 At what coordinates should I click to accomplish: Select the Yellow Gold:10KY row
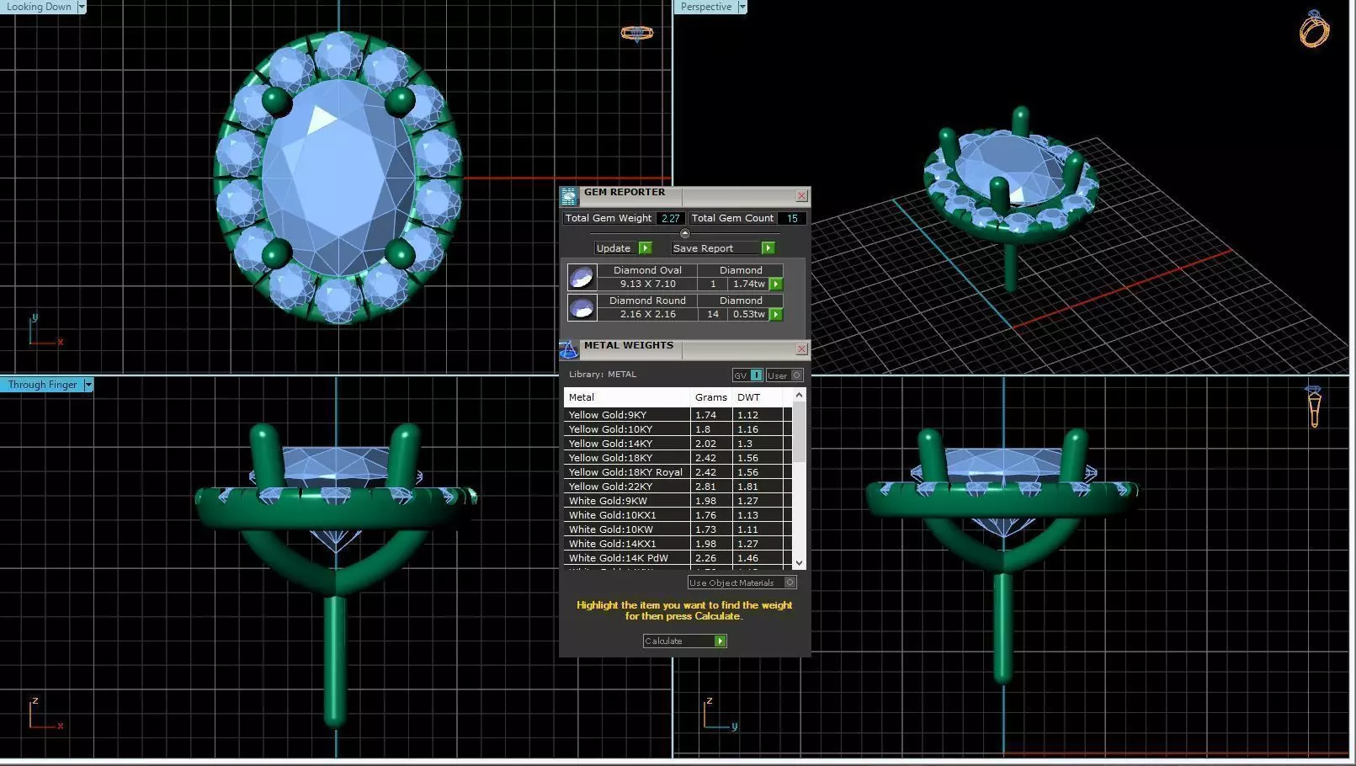click(x=678, y=429)
